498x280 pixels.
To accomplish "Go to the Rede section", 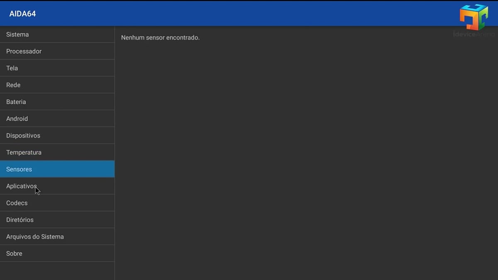I will click(57, 85).
